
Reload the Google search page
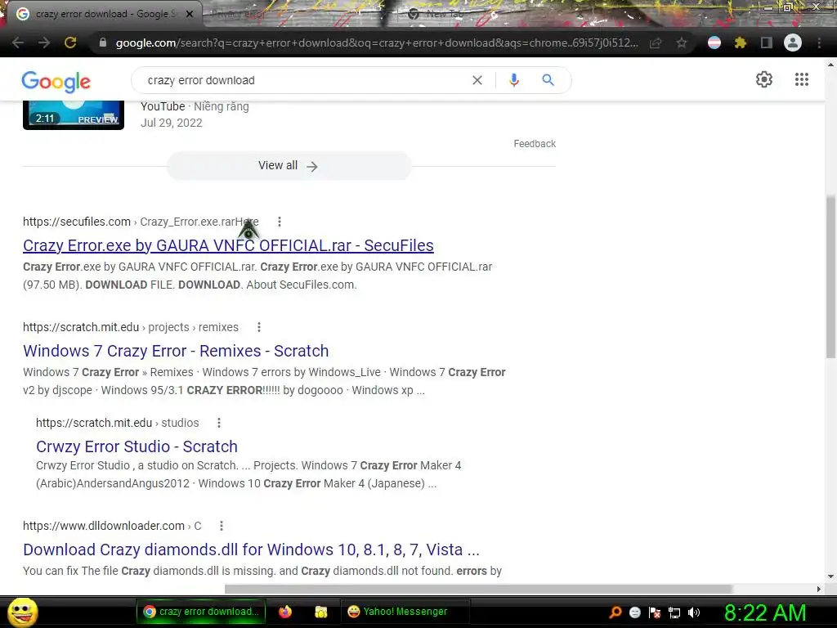point(70,43)
